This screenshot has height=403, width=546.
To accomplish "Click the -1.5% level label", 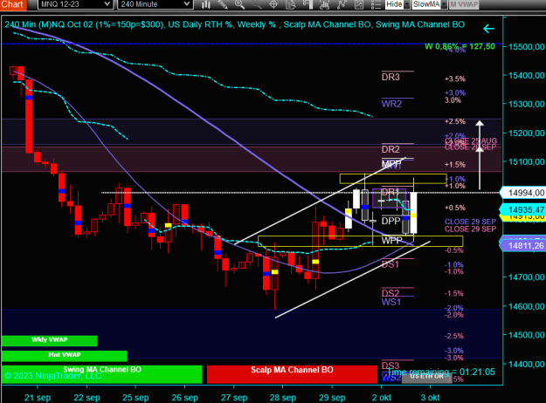I will coord(454,293).
